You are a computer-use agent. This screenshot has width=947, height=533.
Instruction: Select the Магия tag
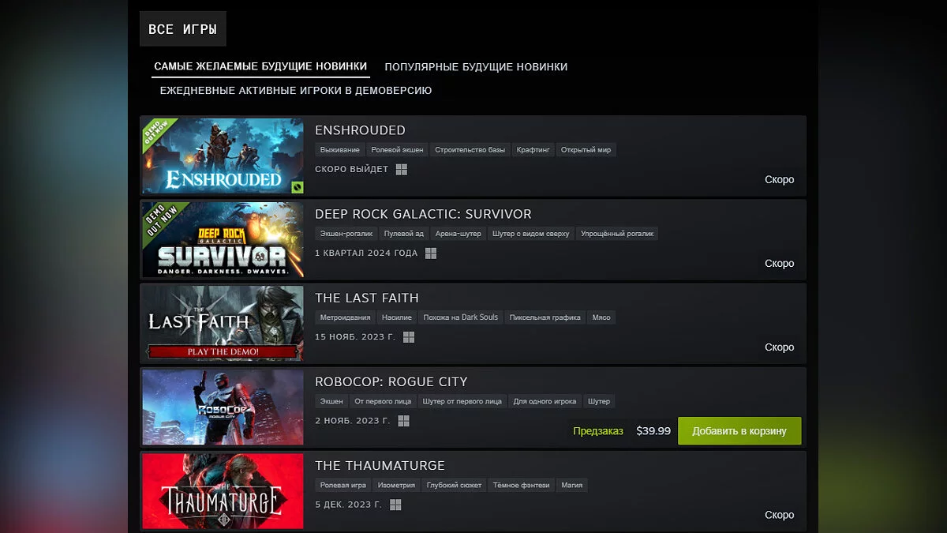click(x=572, y=484)
